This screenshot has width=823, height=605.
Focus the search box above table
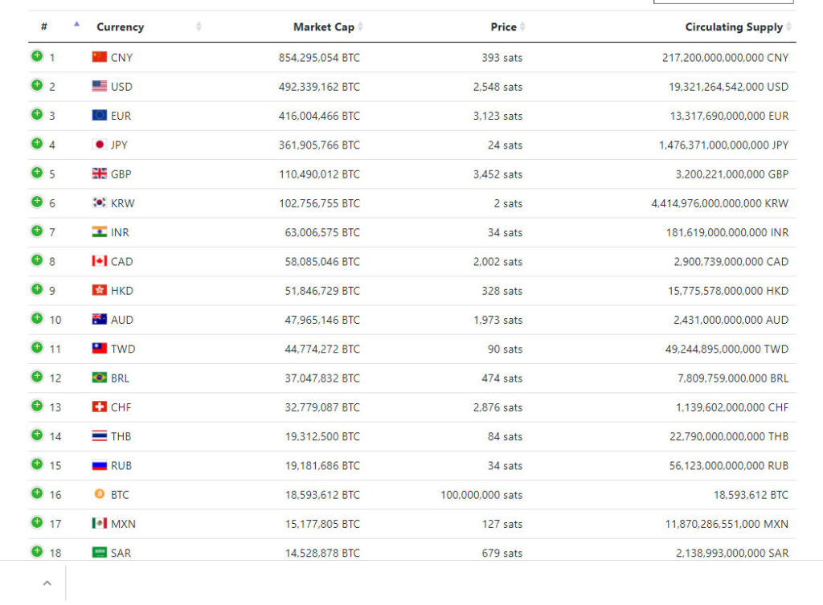(x=723, y=2)
